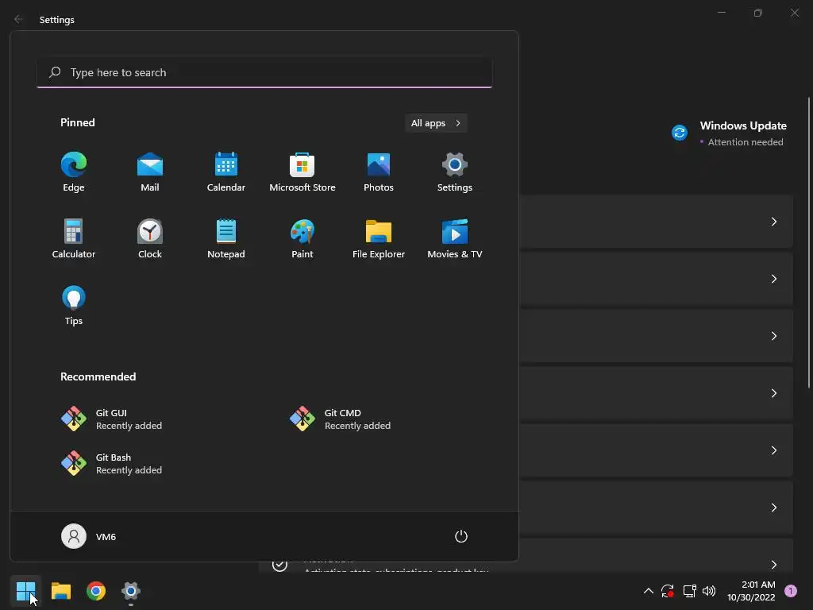This screenshot has width=813, height=610.
Task: Start the Calculator app
Action: (x=74, y=239)
